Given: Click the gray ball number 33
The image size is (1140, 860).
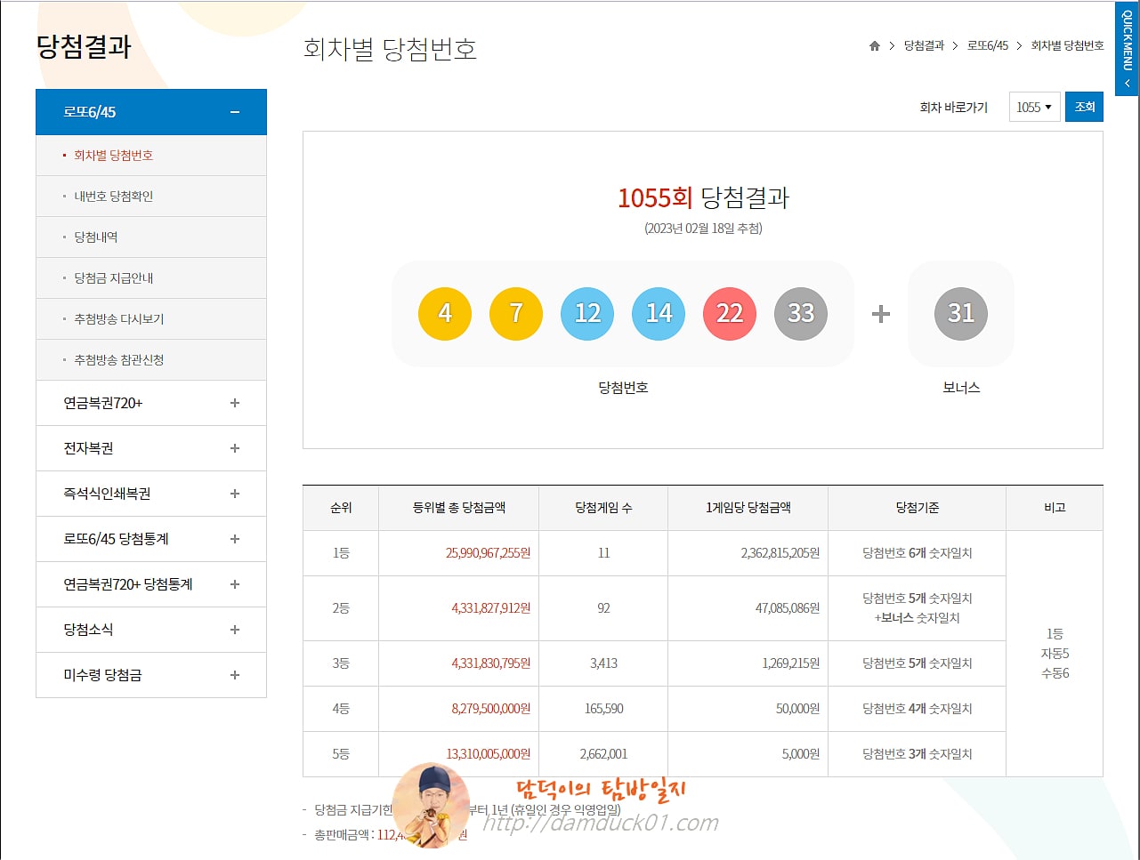Looking at the screenshot, I should coord(800,313).
